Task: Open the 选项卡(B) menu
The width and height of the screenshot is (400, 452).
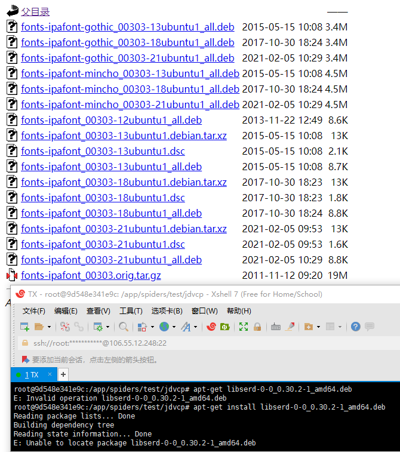Action: pos(167,310)
